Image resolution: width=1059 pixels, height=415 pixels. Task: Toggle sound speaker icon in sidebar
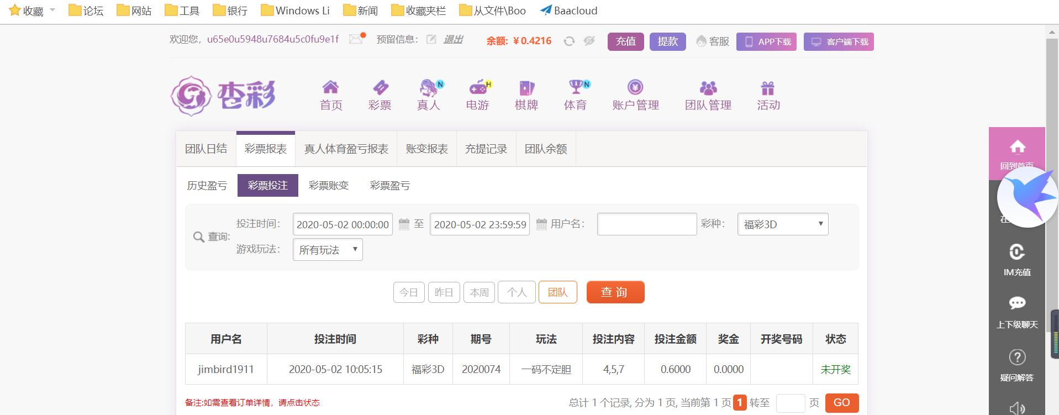[1017, 408]
